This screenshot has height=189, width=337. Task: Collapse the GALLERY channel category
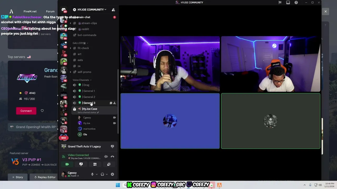pyautogui.click(x=80, y=43)
